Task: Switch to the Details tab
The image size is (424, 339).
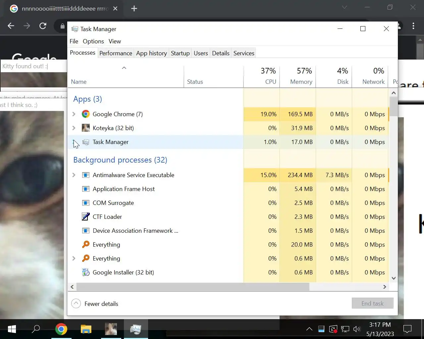Action: point(221,53)
